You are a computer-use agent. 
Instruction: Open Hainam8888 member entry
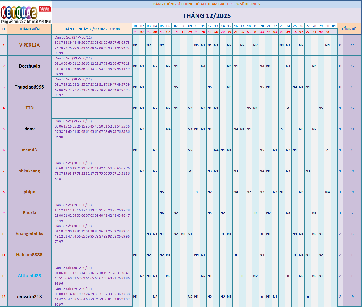(x=29, y=255)
